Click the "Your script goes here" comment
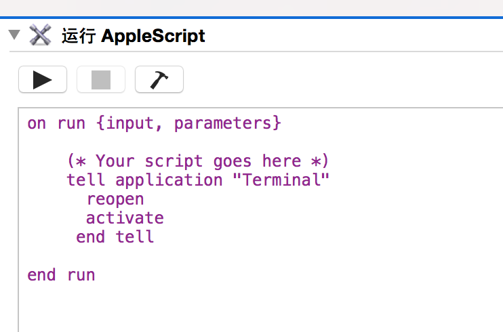This screenshot has width=503, height=332. [x=198, y=161]
